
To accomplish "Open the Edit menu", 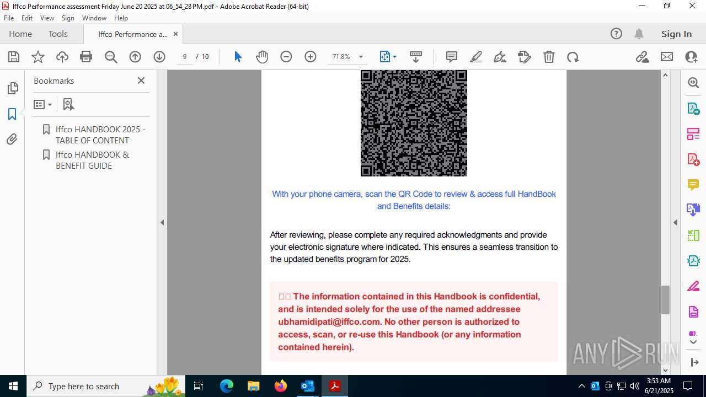I will (x=27, y=18).
